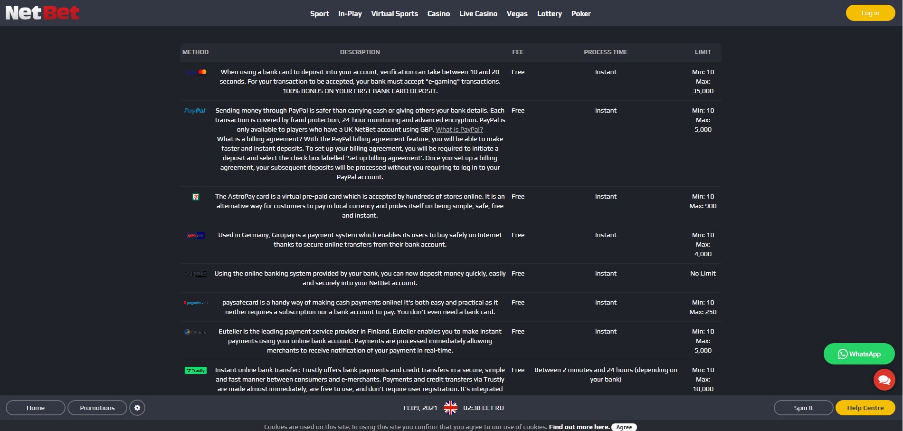The image size is (903, 431).
Task: Click the FEB9, 2021 date text
Action: pyautogui.click(x=420, y=408)
